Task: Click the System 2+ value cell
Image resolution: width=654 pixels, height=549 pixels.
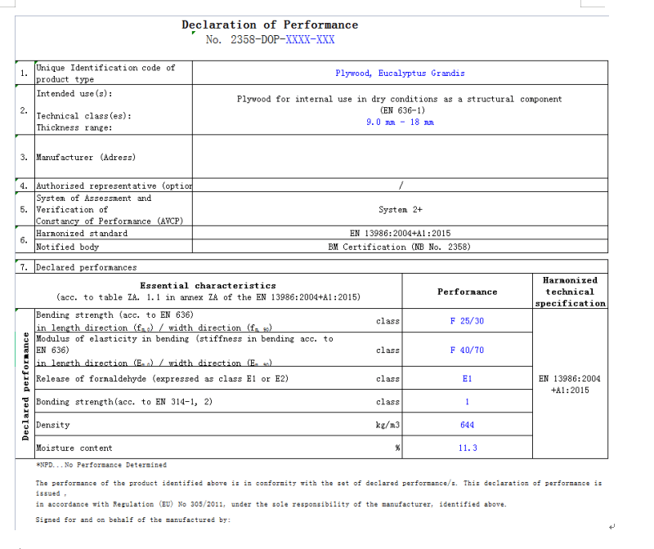Action: (400, 209)
